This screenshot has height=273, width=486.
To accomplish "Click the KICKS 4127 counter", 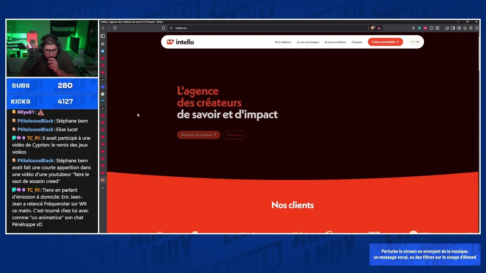I will click(52, 102).
